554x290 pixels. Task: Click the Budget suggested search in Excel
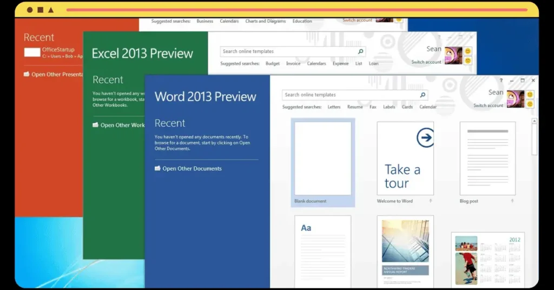273,64
